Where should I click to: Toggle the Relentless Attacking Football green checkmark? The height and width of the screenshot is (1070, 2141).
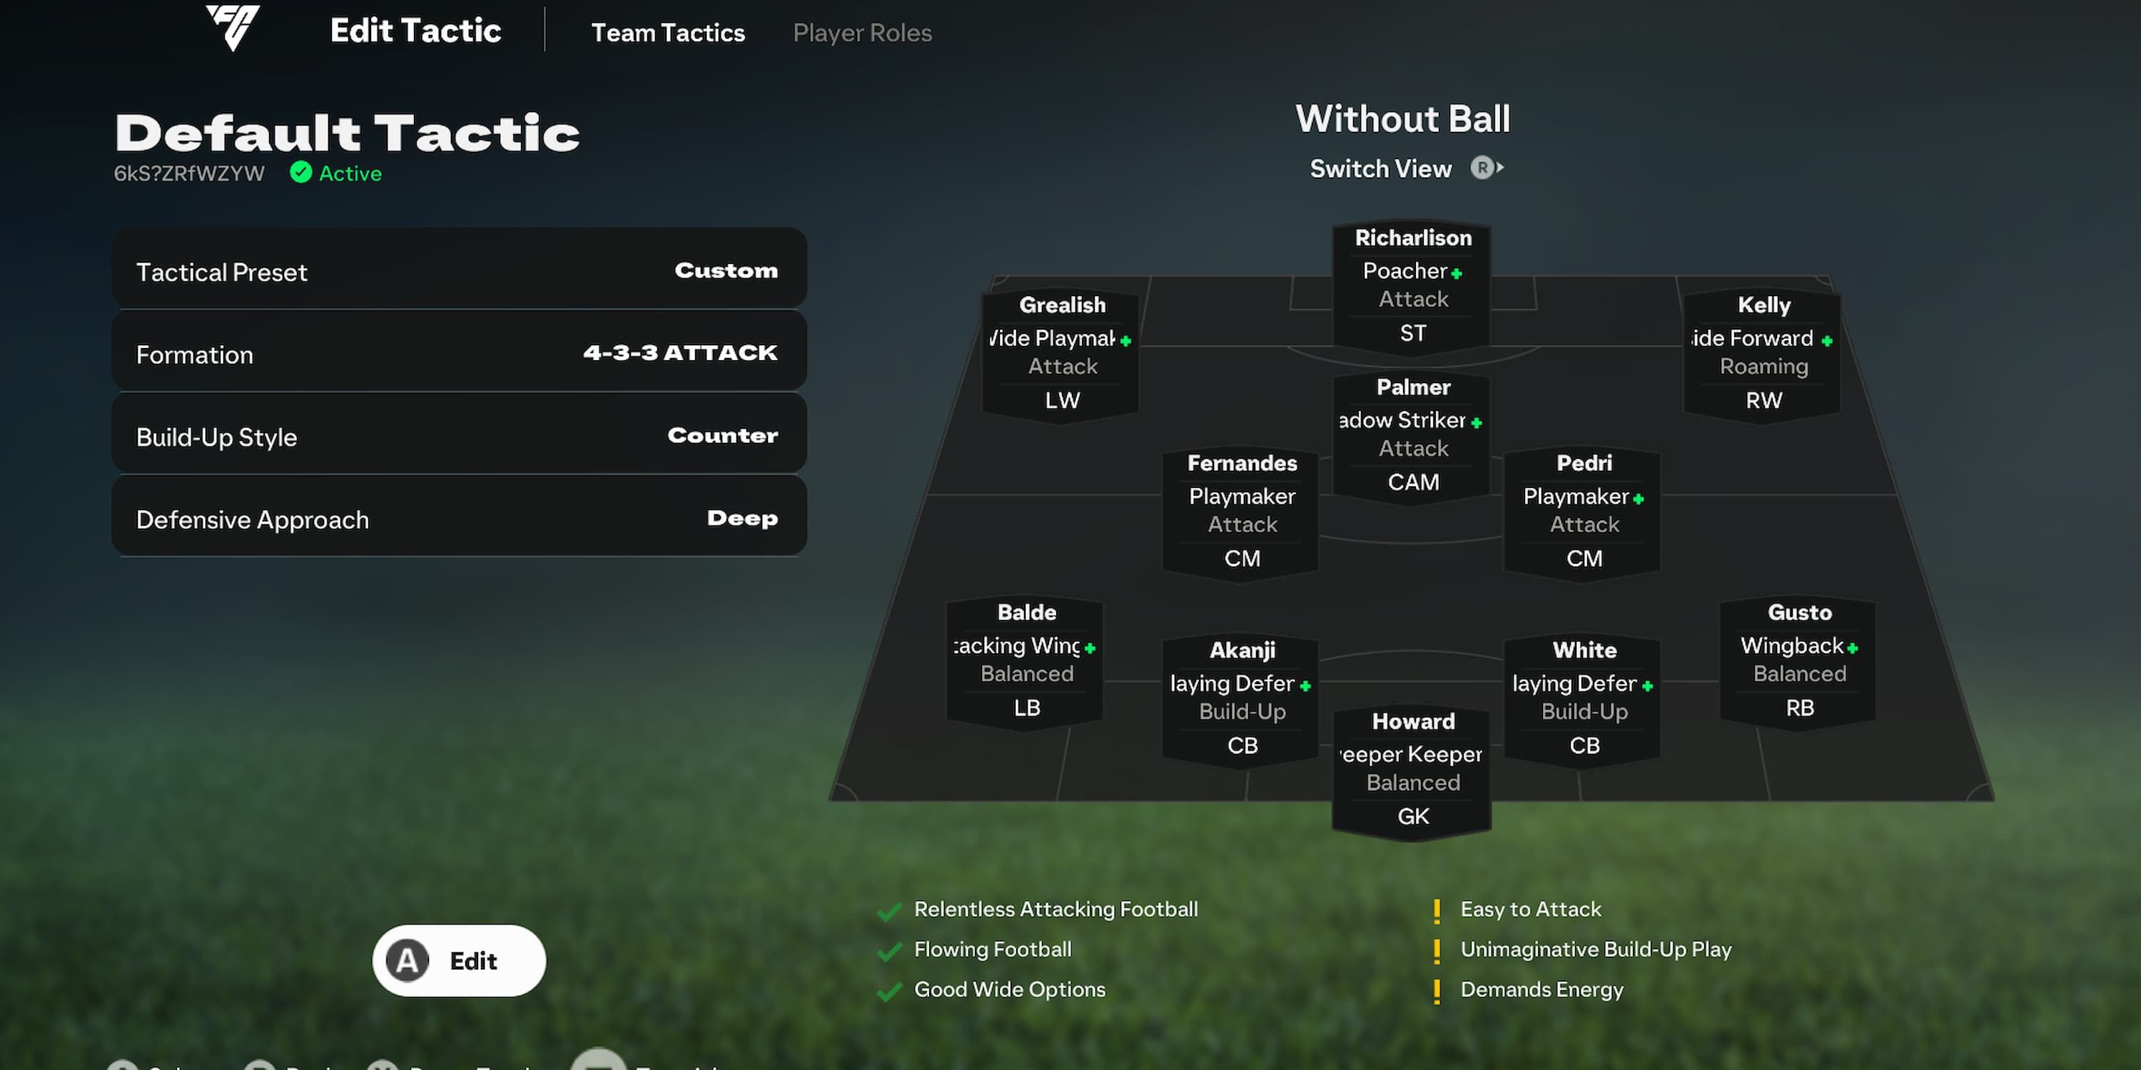click(886, 909)
